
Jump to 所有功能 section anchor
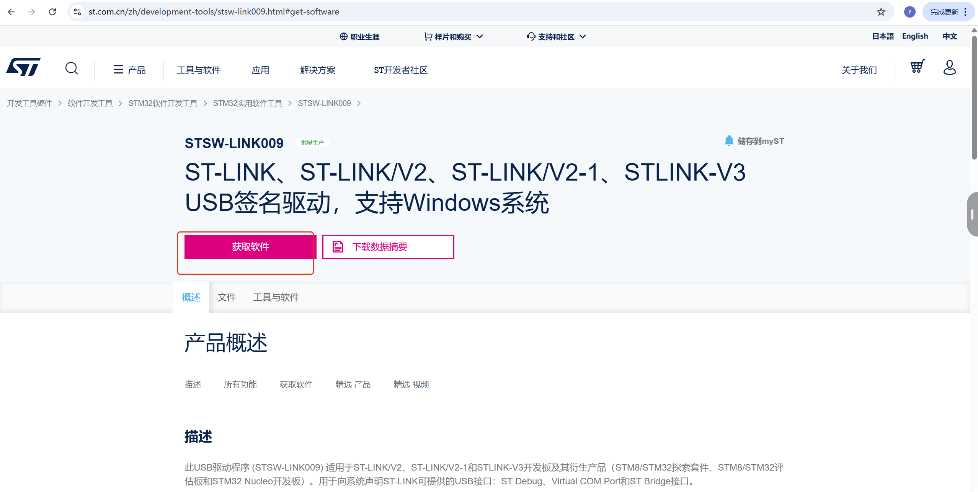coord(240,384)
